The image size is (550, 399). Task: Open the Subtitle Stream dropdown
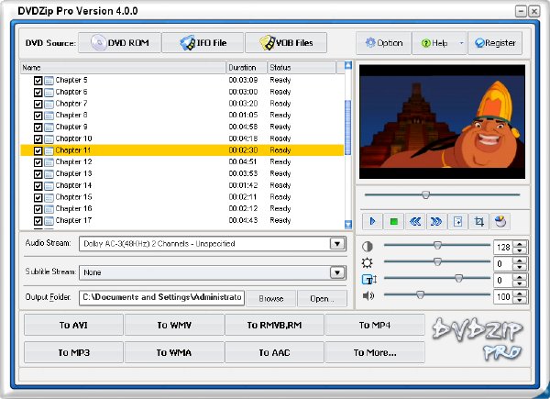pyautogui.click(x=337, y=272)
